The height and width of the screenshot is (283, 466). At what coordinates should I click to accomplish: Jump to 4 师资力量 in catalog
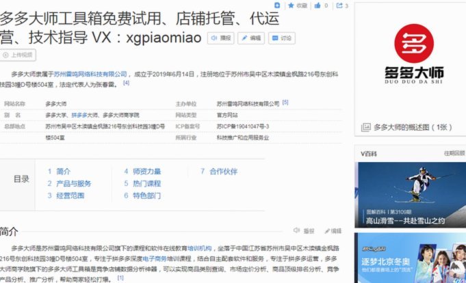click(x=142, y=172)
